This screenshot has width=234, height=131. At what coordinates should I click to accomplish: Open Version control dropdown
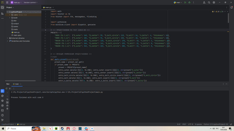(x=31, y=3)
